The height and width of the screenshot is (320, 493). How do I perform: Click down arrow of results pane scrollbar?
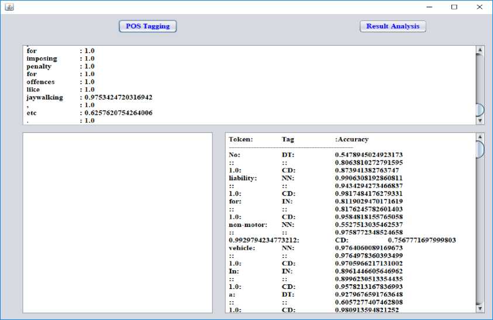pos(480,308)
